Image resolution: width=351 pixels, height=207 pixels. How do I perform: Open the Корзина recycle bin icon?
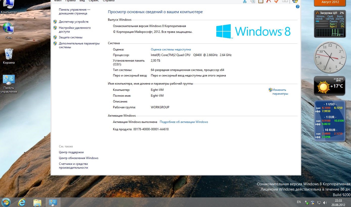(9, 56)
